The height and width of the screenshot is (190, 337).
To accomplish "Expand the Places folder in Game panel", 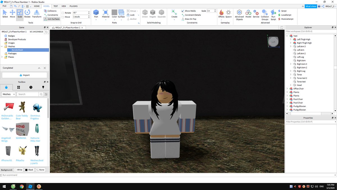I will (2, 57).
